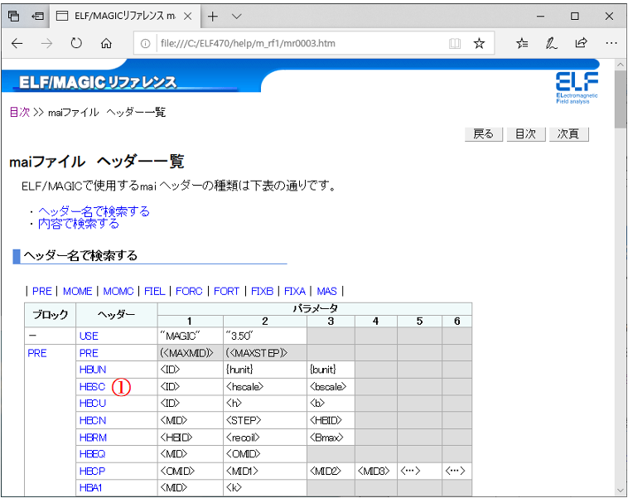
Task: Toggle Reading view book icon
Action: click(455, 43)
